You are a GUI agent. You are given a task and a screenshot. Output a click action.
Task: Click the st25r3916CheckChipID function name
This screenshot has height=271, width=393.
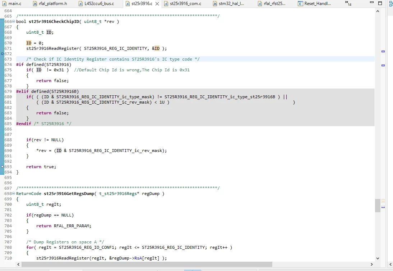pos(54,22)
